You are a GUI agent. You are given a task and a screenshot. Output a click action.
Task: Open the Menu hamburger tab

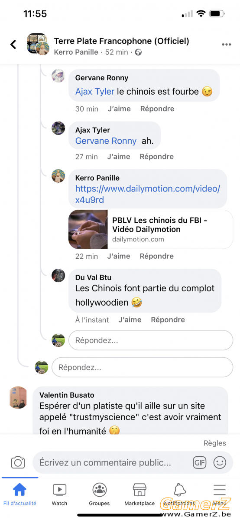pyautogui.click(x=220, y=494)
